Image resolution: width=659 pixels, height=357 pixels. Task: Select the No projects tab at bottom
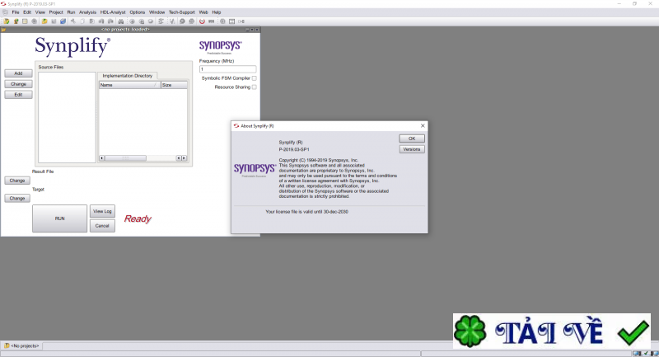22,345
